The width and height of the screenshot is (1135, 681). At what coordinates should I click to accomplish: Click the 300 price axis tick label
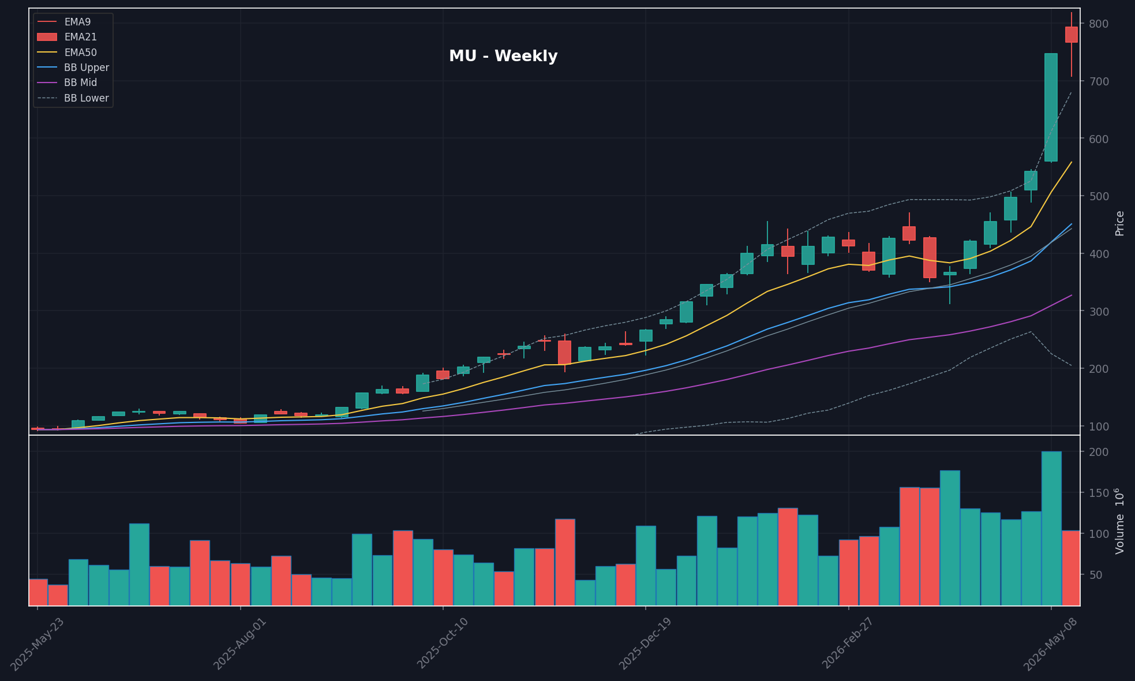click(x=1099, y=312)
